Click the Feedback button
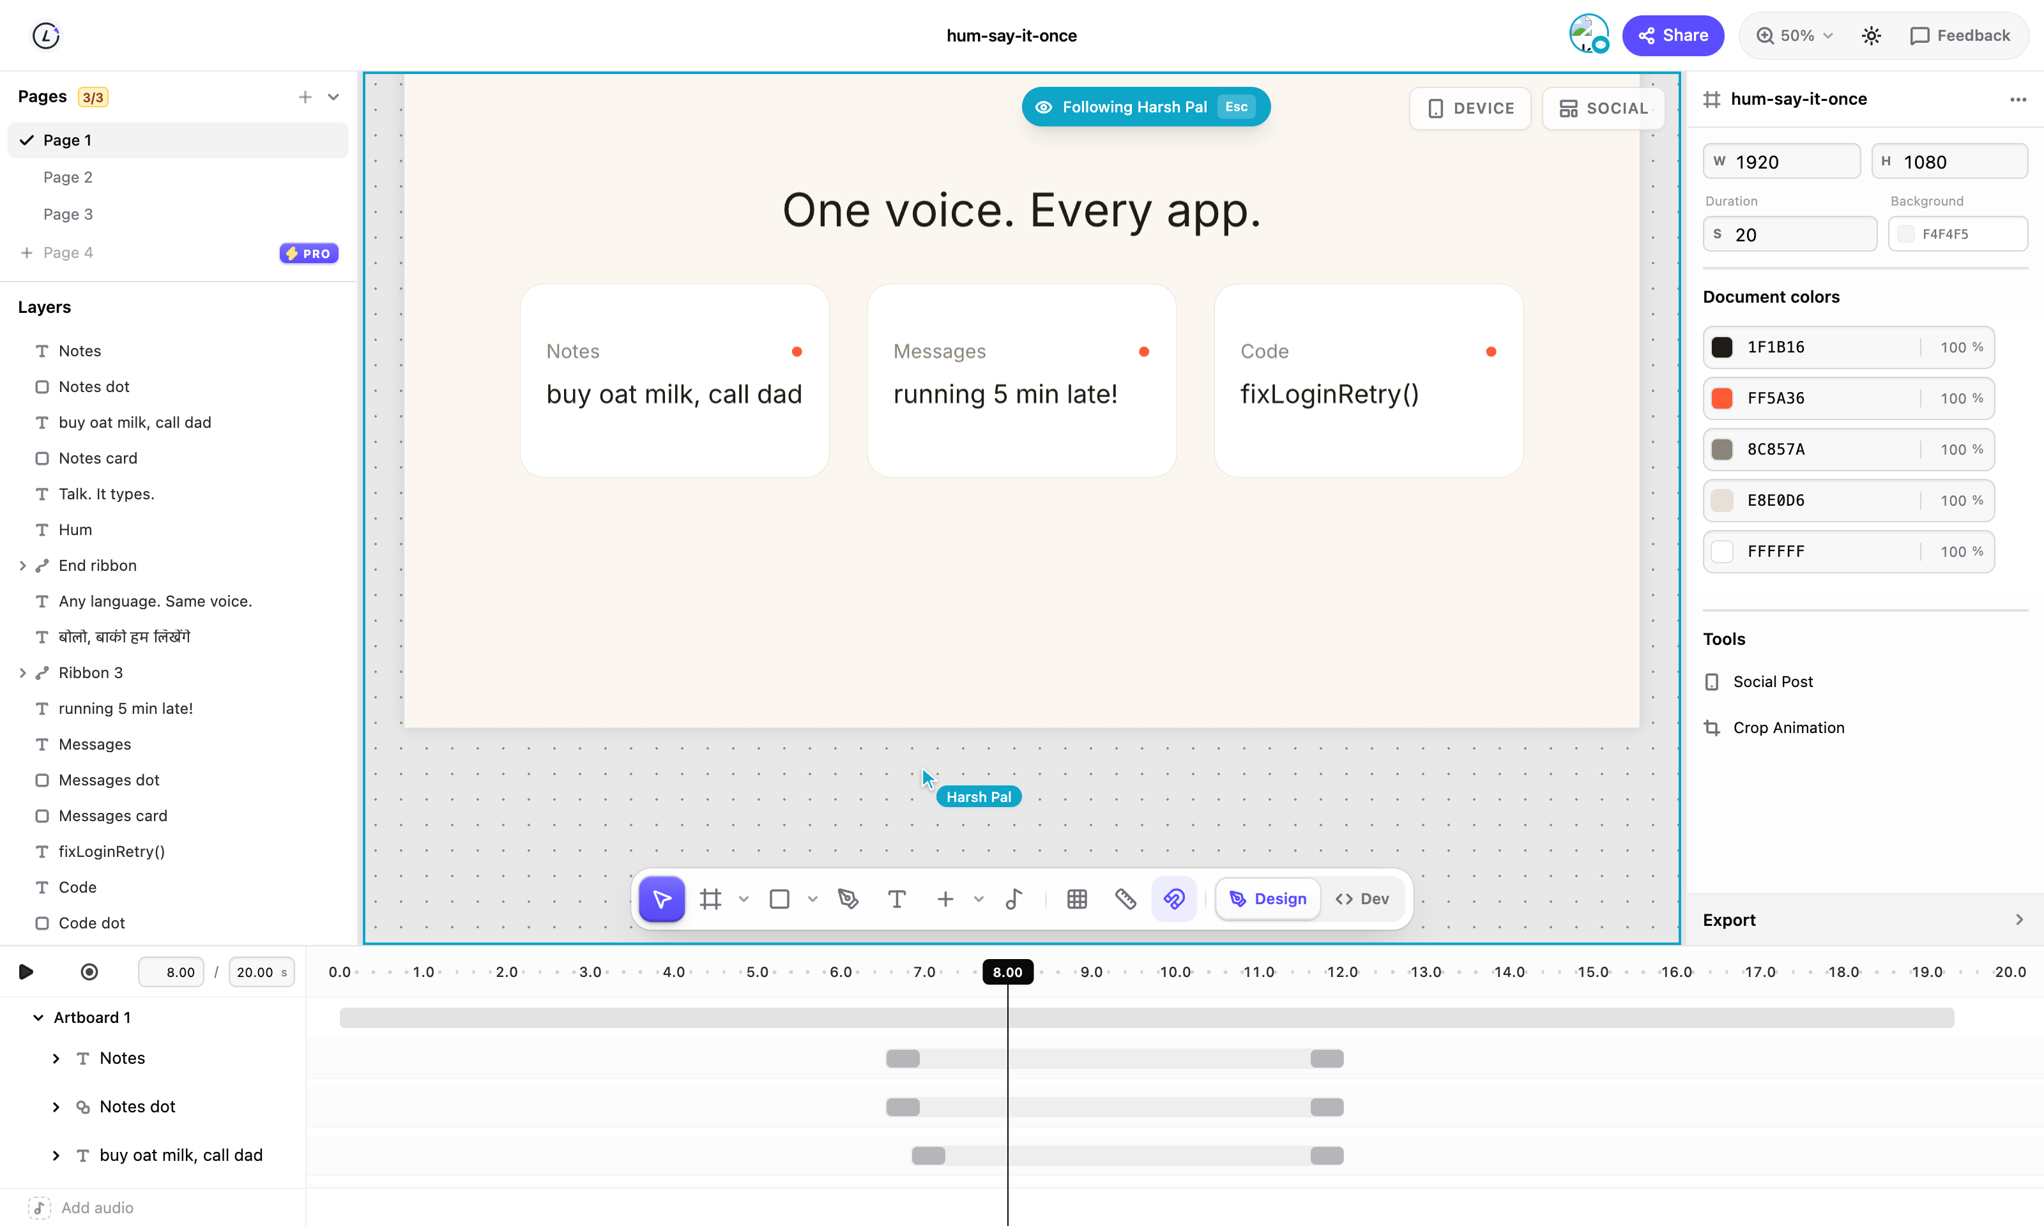The height and width of the screenshot is (1226, 2044). (x=1959, y=36)
